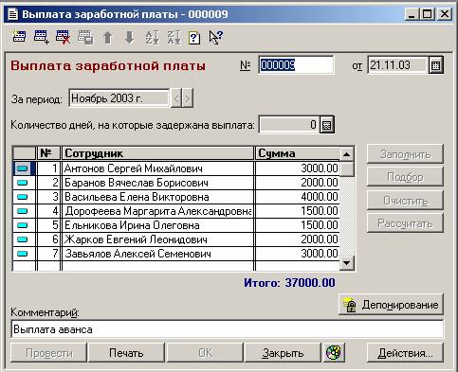Screen dimensions: 458x372
Task: Sort descending Z-A icon
Action: pyautogui.click(x=174, y=37)
